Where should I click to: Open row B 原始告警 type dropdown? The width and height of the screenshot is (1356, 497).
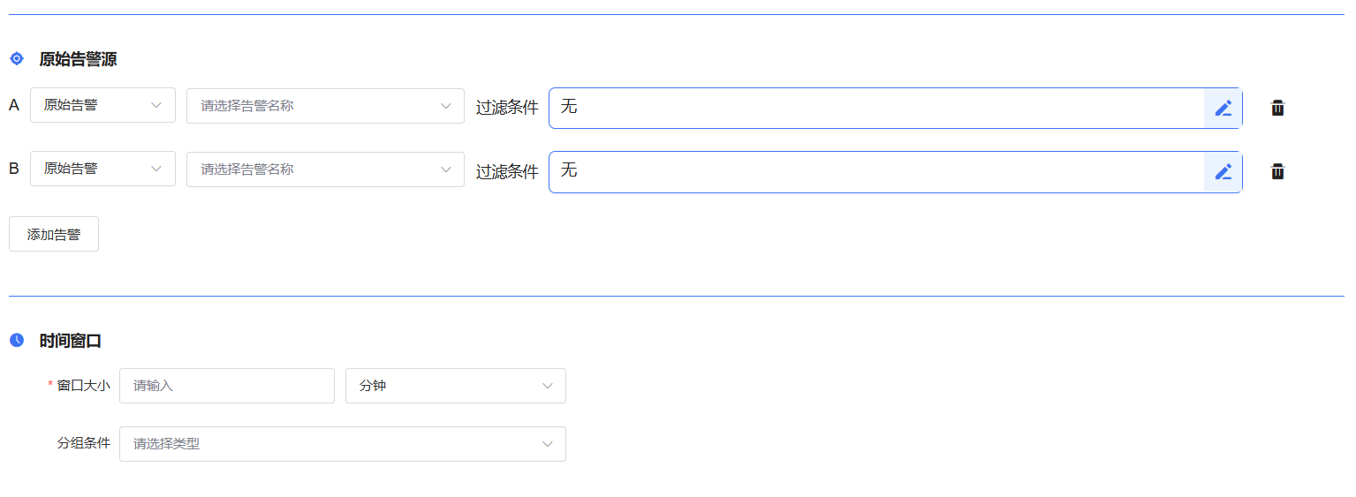point(102,169)
